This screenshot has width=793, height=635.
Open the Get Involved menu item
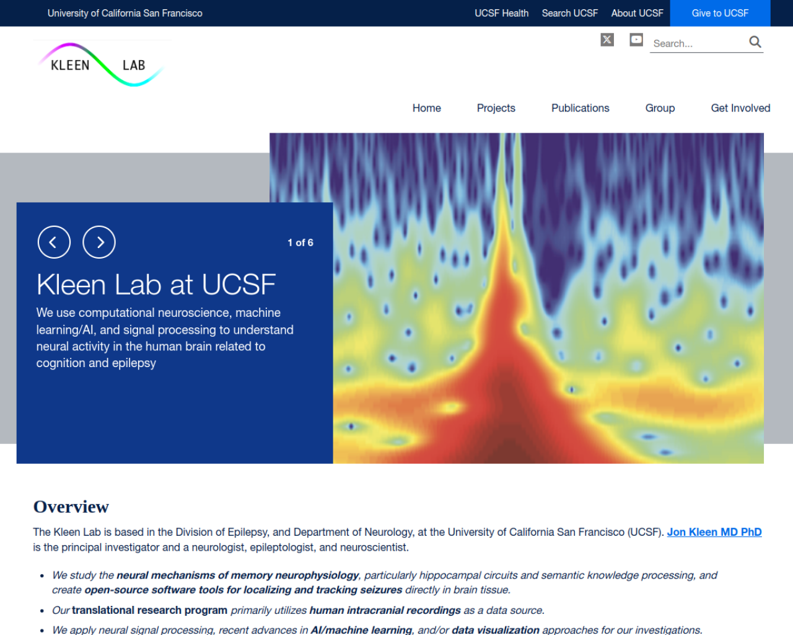tap(740, 108)
